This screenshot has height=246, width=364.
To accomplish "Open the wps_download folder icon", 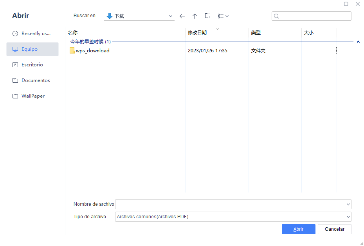I will pyautogui.click(x=72, y=51).
